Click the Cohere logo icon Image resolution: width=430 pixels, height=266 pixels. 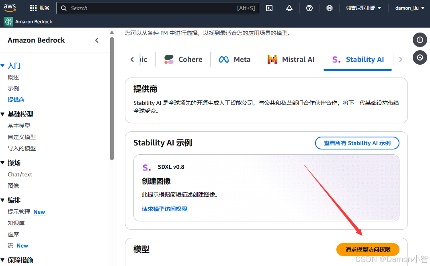pyautogui.click(x=169, y=59)
